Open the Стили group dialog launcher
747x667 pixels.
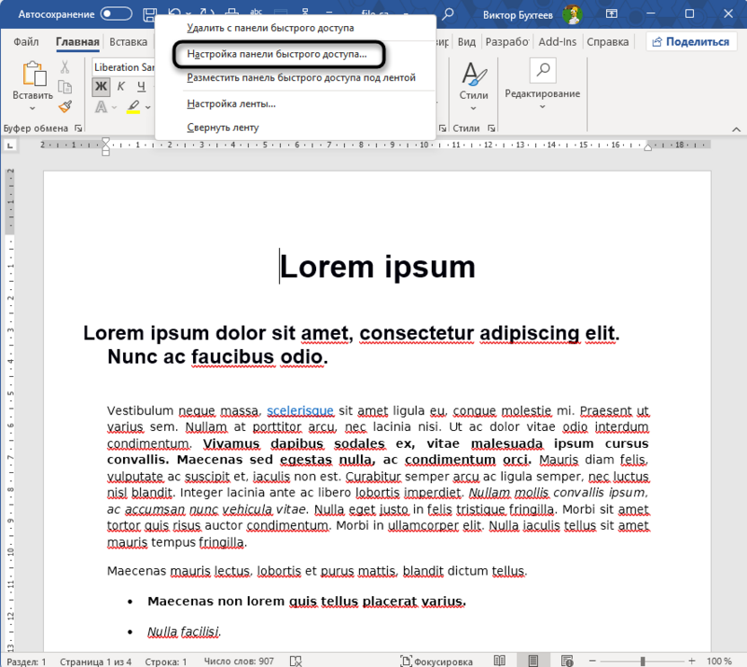(x=492, y=128)
